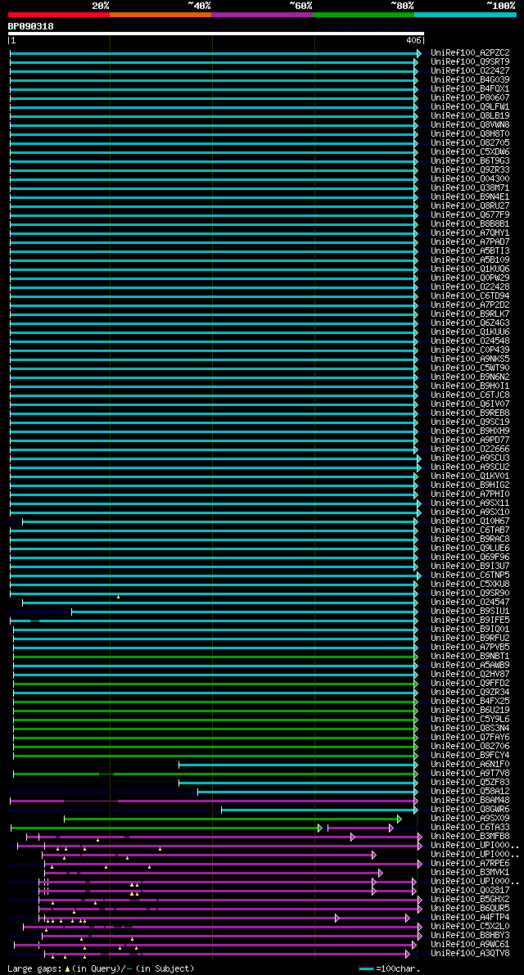The image size is (524, 975).
Task: Select the UniRef100_C6TNP5 label
Action: click(470, 576)
